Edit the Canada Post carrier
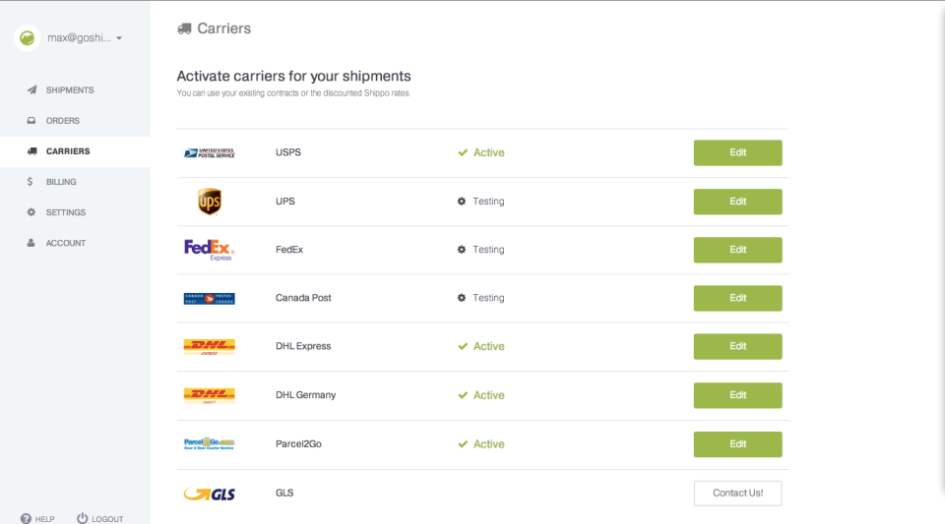This screenshot has width=945, height=524. click(737, 298)
